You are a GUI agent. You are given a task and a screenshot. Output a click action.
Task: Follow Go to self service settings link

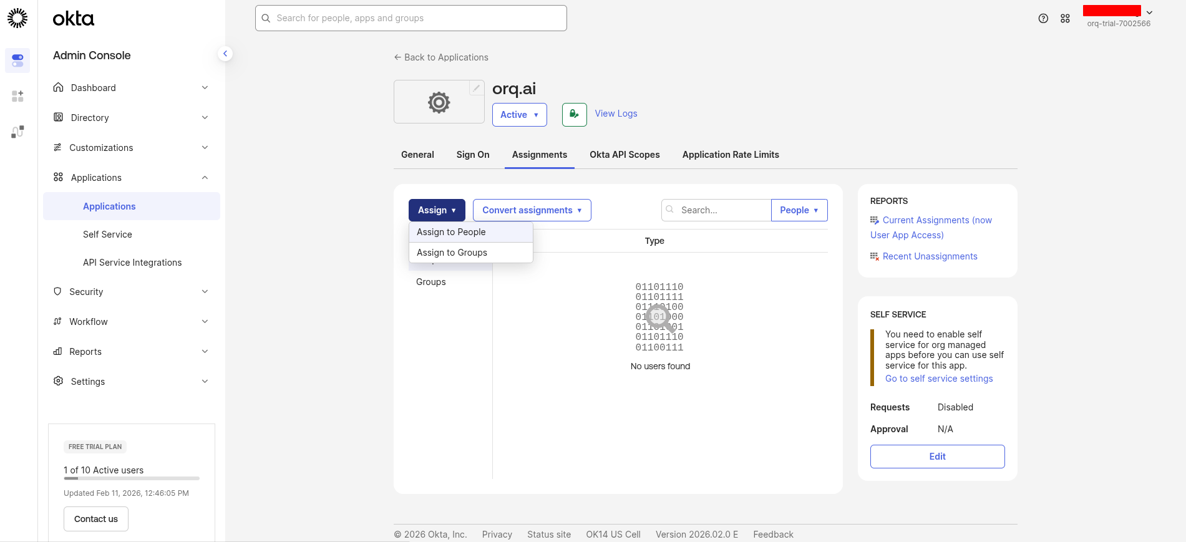pyautogui.click(x=939, y=379)
